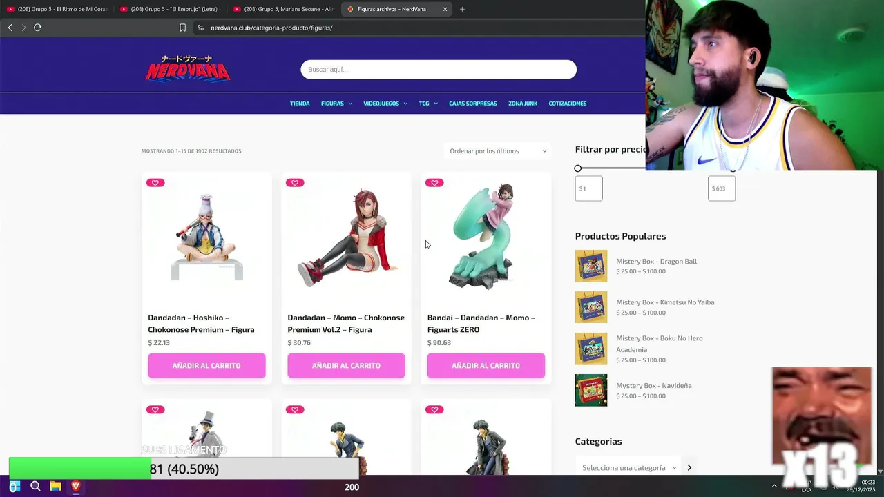Open 'Mystery Box - Navideña' text link
This screenshot has height=497, width=884.
(654, 385)
